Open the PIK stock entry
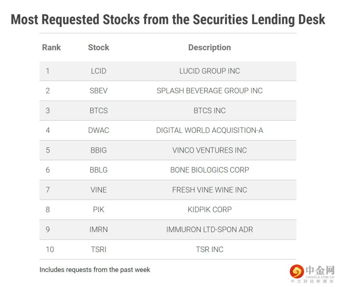 point(99,210)
